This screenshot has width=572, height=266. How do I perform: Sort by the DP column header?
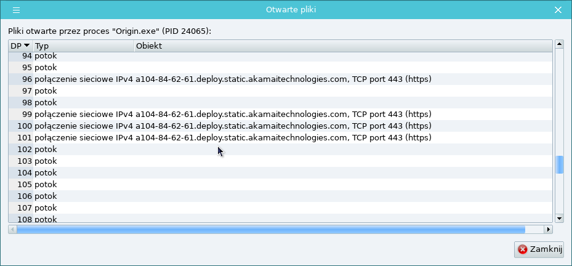pyautogui.click(x=21, y=46)
